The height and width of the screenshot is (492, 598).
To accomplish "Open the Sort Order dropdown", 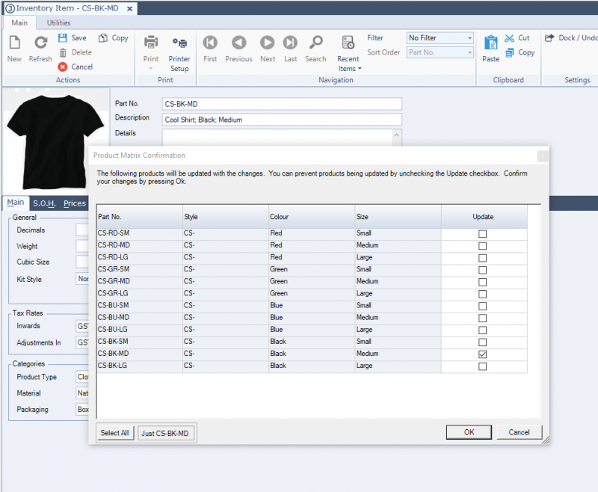I will click(x=468, y=52).
